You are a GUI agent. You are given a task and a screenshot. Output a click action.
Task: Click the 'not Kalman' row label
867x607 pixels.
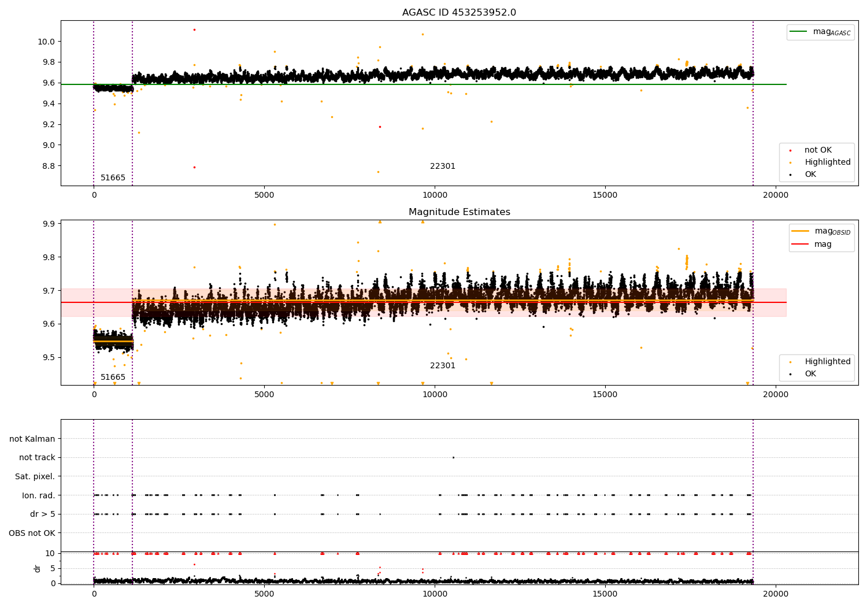[32, 439]
